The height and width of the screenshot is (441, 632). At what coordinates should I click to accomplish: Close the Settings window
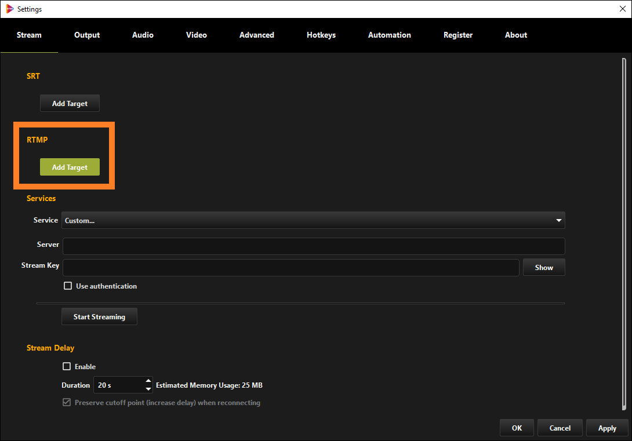tap(622, 9)
